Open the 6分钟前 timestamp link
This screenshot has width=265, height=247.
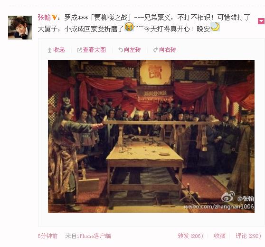click(x=47, y=236)
